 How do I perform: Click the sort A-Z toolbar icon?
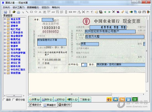point(79,12)
